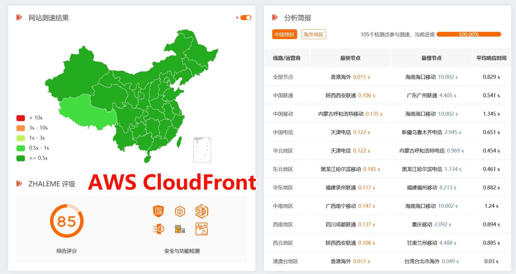Screen dimensions: 516x274
Task: Click the red > 10s legend swatch
Action: [x=21, y=118]
